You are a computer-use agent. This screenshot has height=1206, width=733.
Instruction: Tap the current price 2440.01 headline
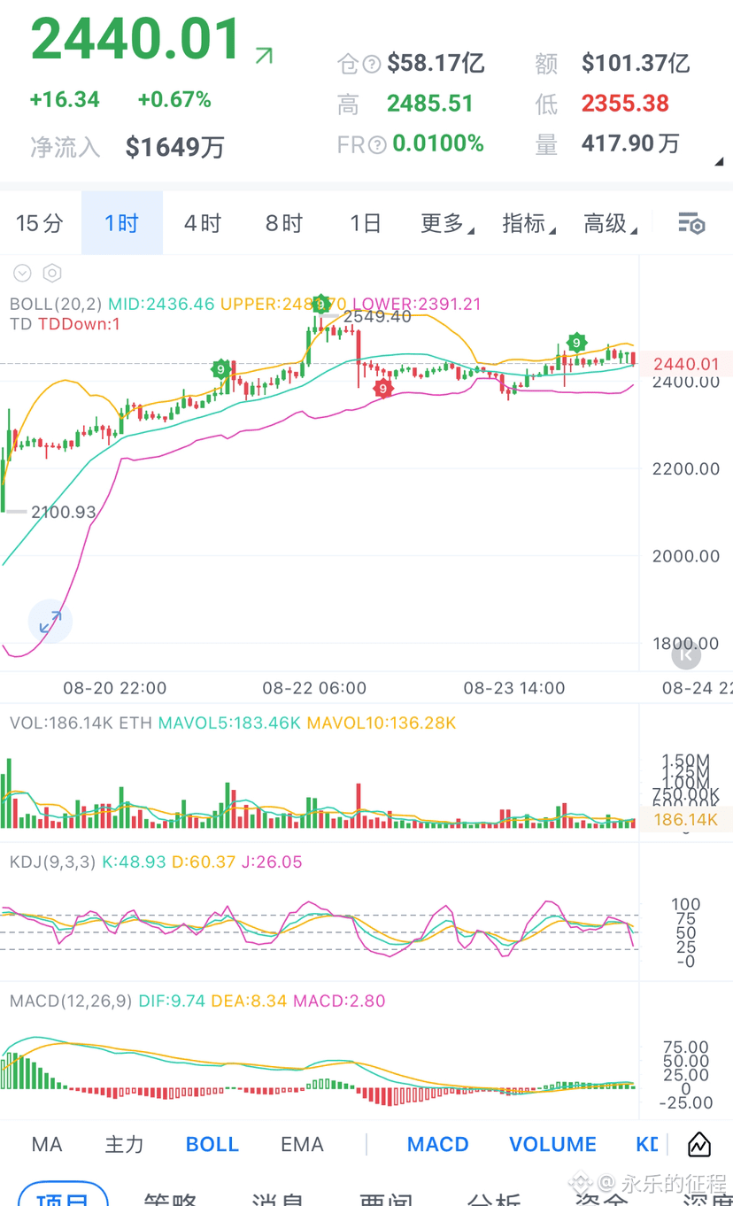coord(136,39)
